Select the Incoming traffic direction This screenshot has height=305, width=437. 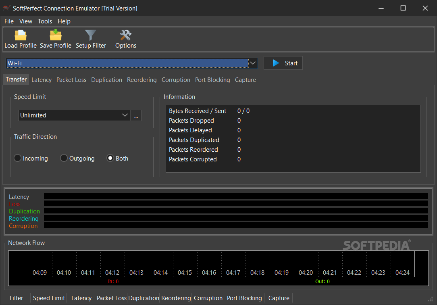(x=31, y=159)
